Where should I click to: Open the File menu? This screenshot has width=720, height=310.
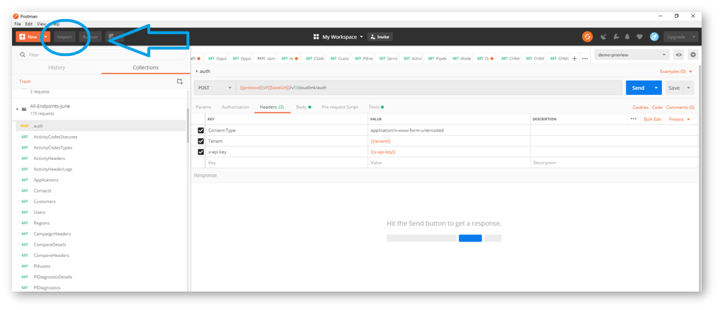(18, 24)
